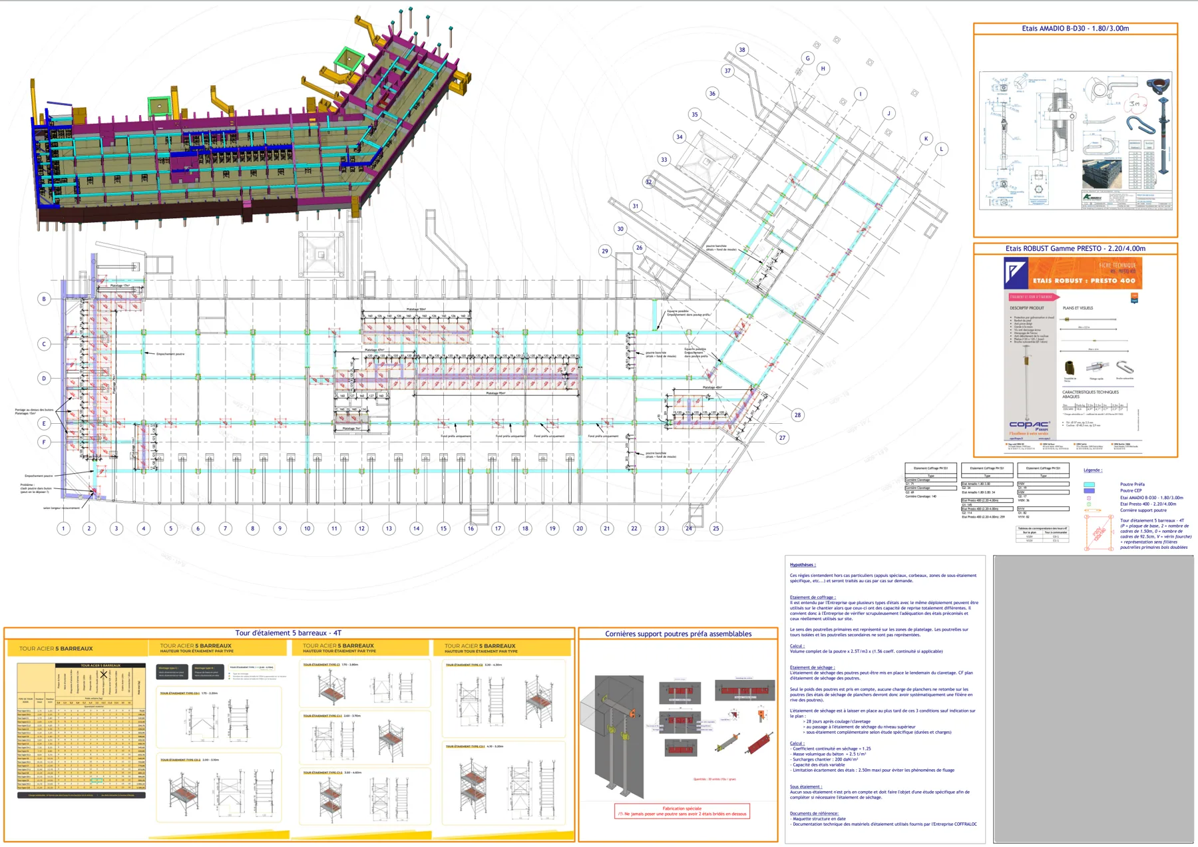Click the orange Cornière support poutre legend arrow
Screen dimensions: 1198x847
pos(1093,510)
